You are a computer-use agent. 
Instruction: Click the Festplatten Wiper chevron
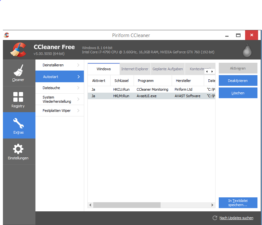click(78, 111)
